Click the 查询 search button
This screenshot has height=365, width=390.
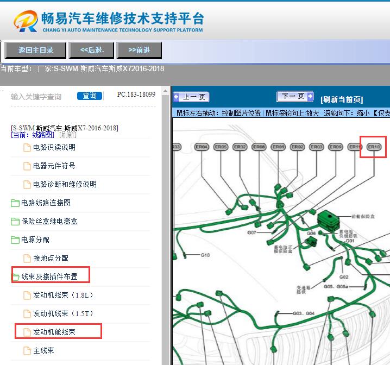[x=90, y=96]
